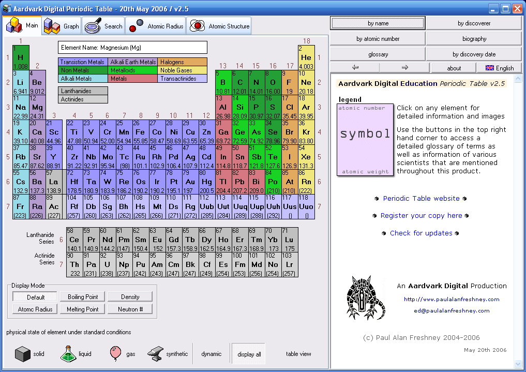The height and width of the screenshot is (372, 526).
Task: Open the glossary
Action: click(x=378, y=54)
